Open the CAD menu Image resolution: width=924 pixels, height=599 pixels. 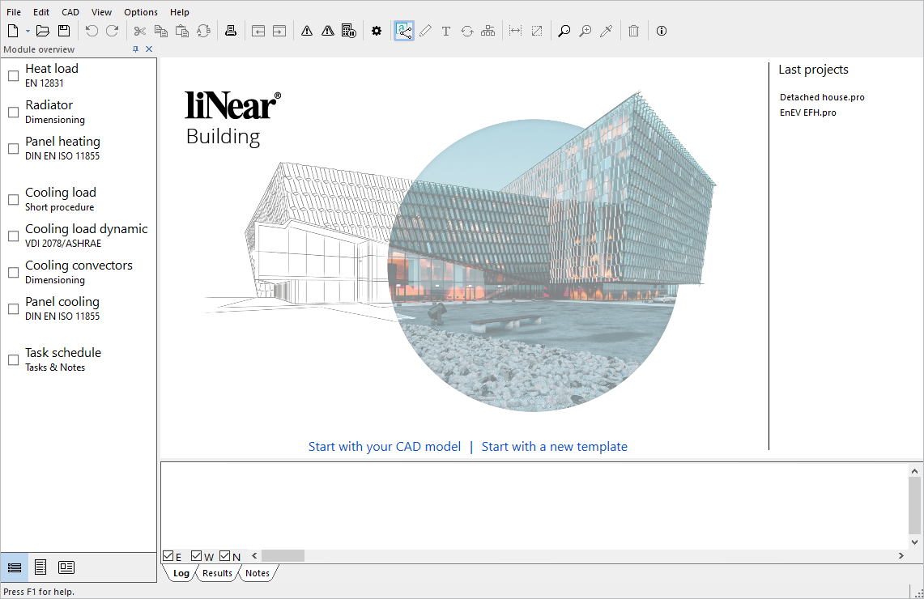[70, 12]
